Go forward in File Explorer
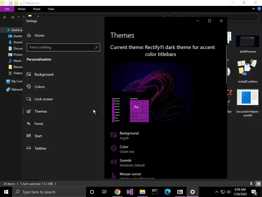This screenshot has width=262, height=197. click(x=12, y=17)
